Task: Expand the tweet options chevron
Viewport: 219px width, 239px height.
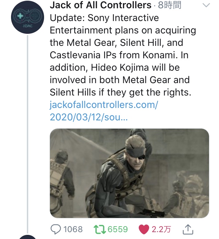Action: [206, 6]
